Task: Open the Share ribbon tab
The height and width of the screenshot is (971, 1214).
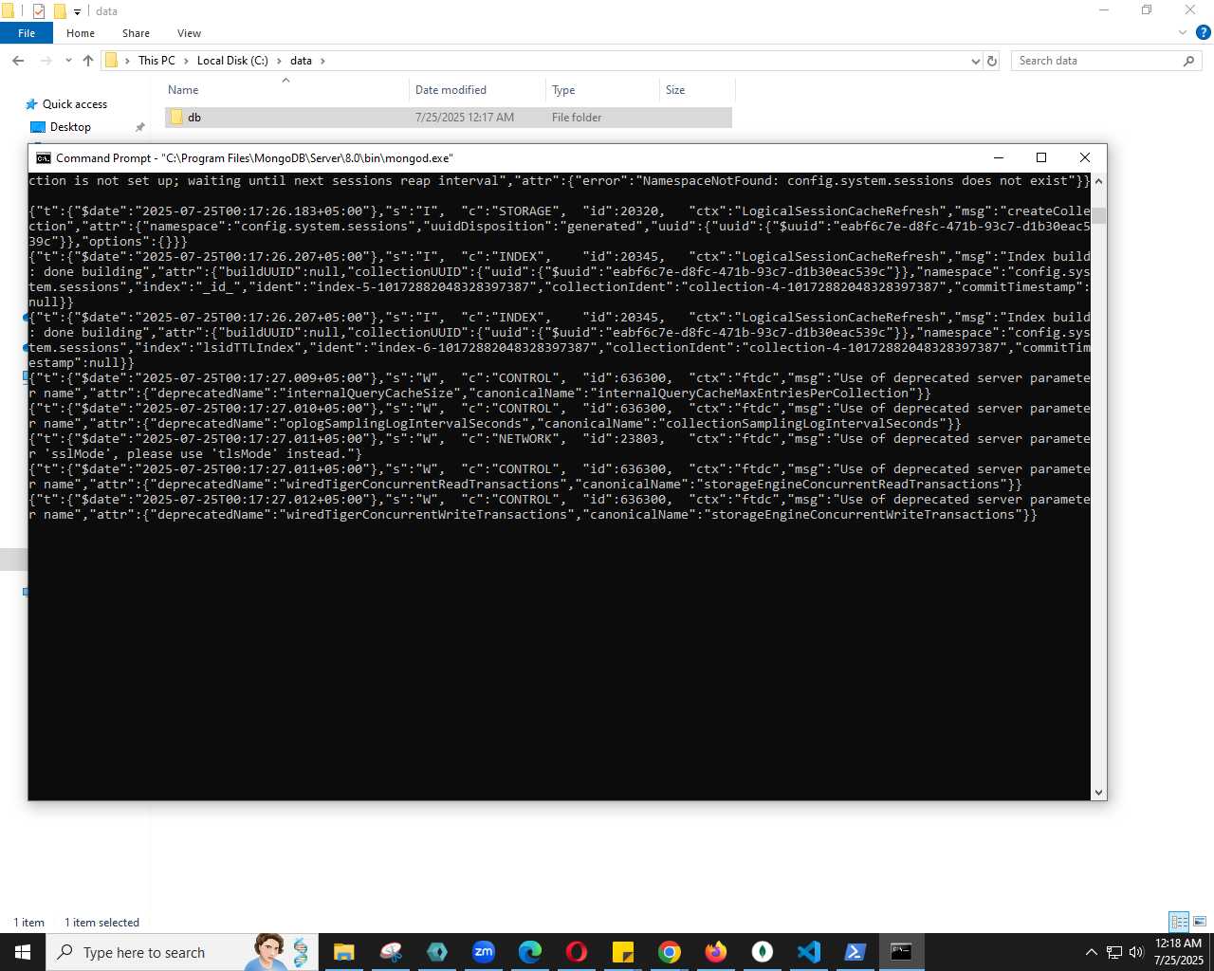Action: 136,33
